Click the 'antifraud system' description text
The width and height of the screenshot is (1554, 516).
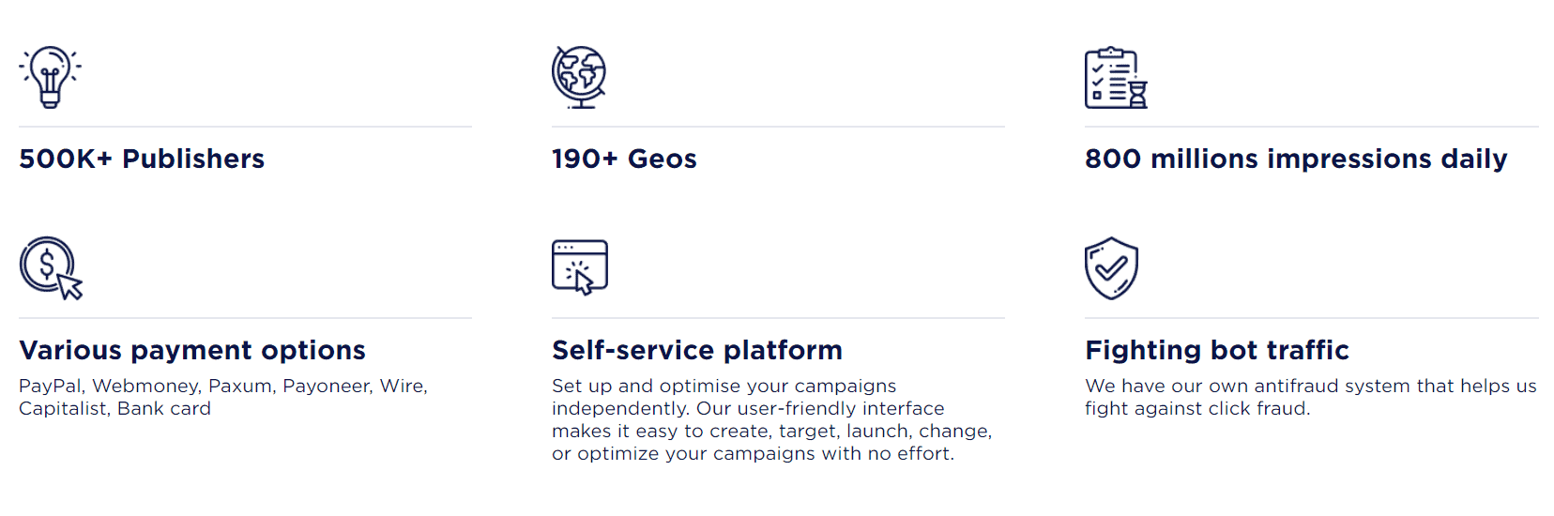coord(1333,386)
